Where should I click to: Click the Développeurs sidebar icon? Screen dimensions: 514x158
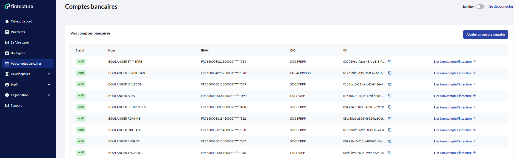(7, 74)
